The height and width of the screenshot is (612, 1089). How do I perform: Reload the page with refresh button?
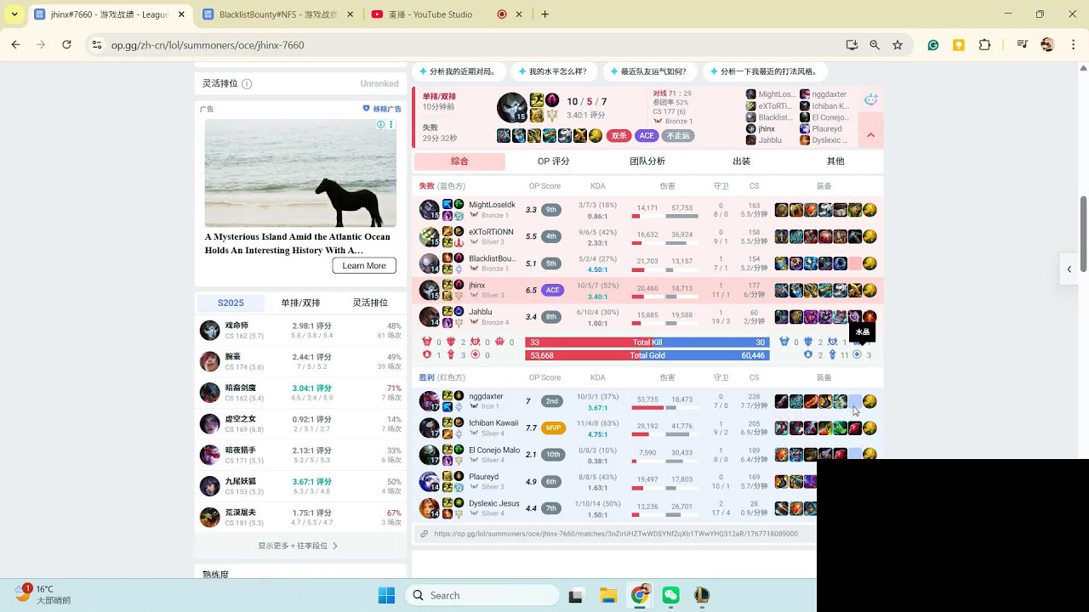pos(66,45)
